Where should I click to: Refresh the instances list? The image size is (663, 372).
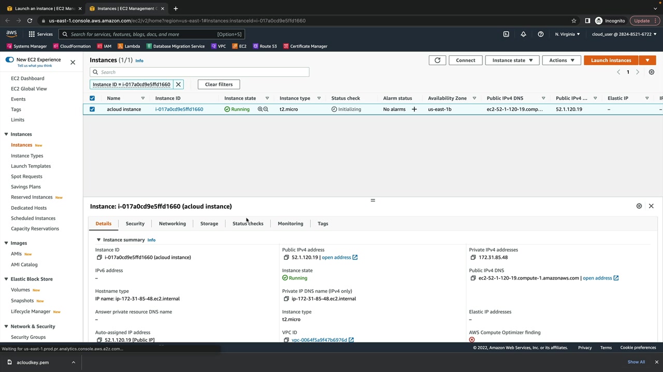pos(437,60)
